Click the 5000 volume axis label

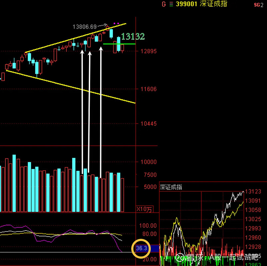(x=150, y=187)
